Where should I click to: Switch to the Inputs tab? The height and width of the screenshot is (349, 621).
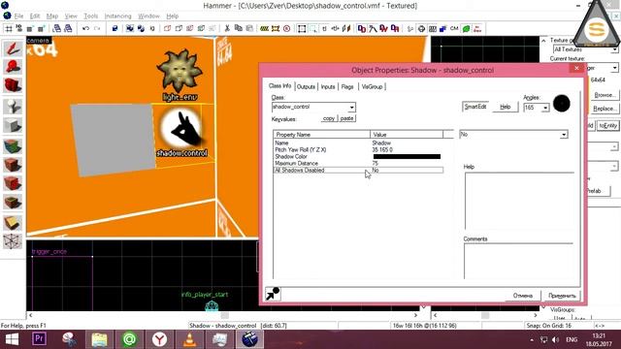[328, 86]
